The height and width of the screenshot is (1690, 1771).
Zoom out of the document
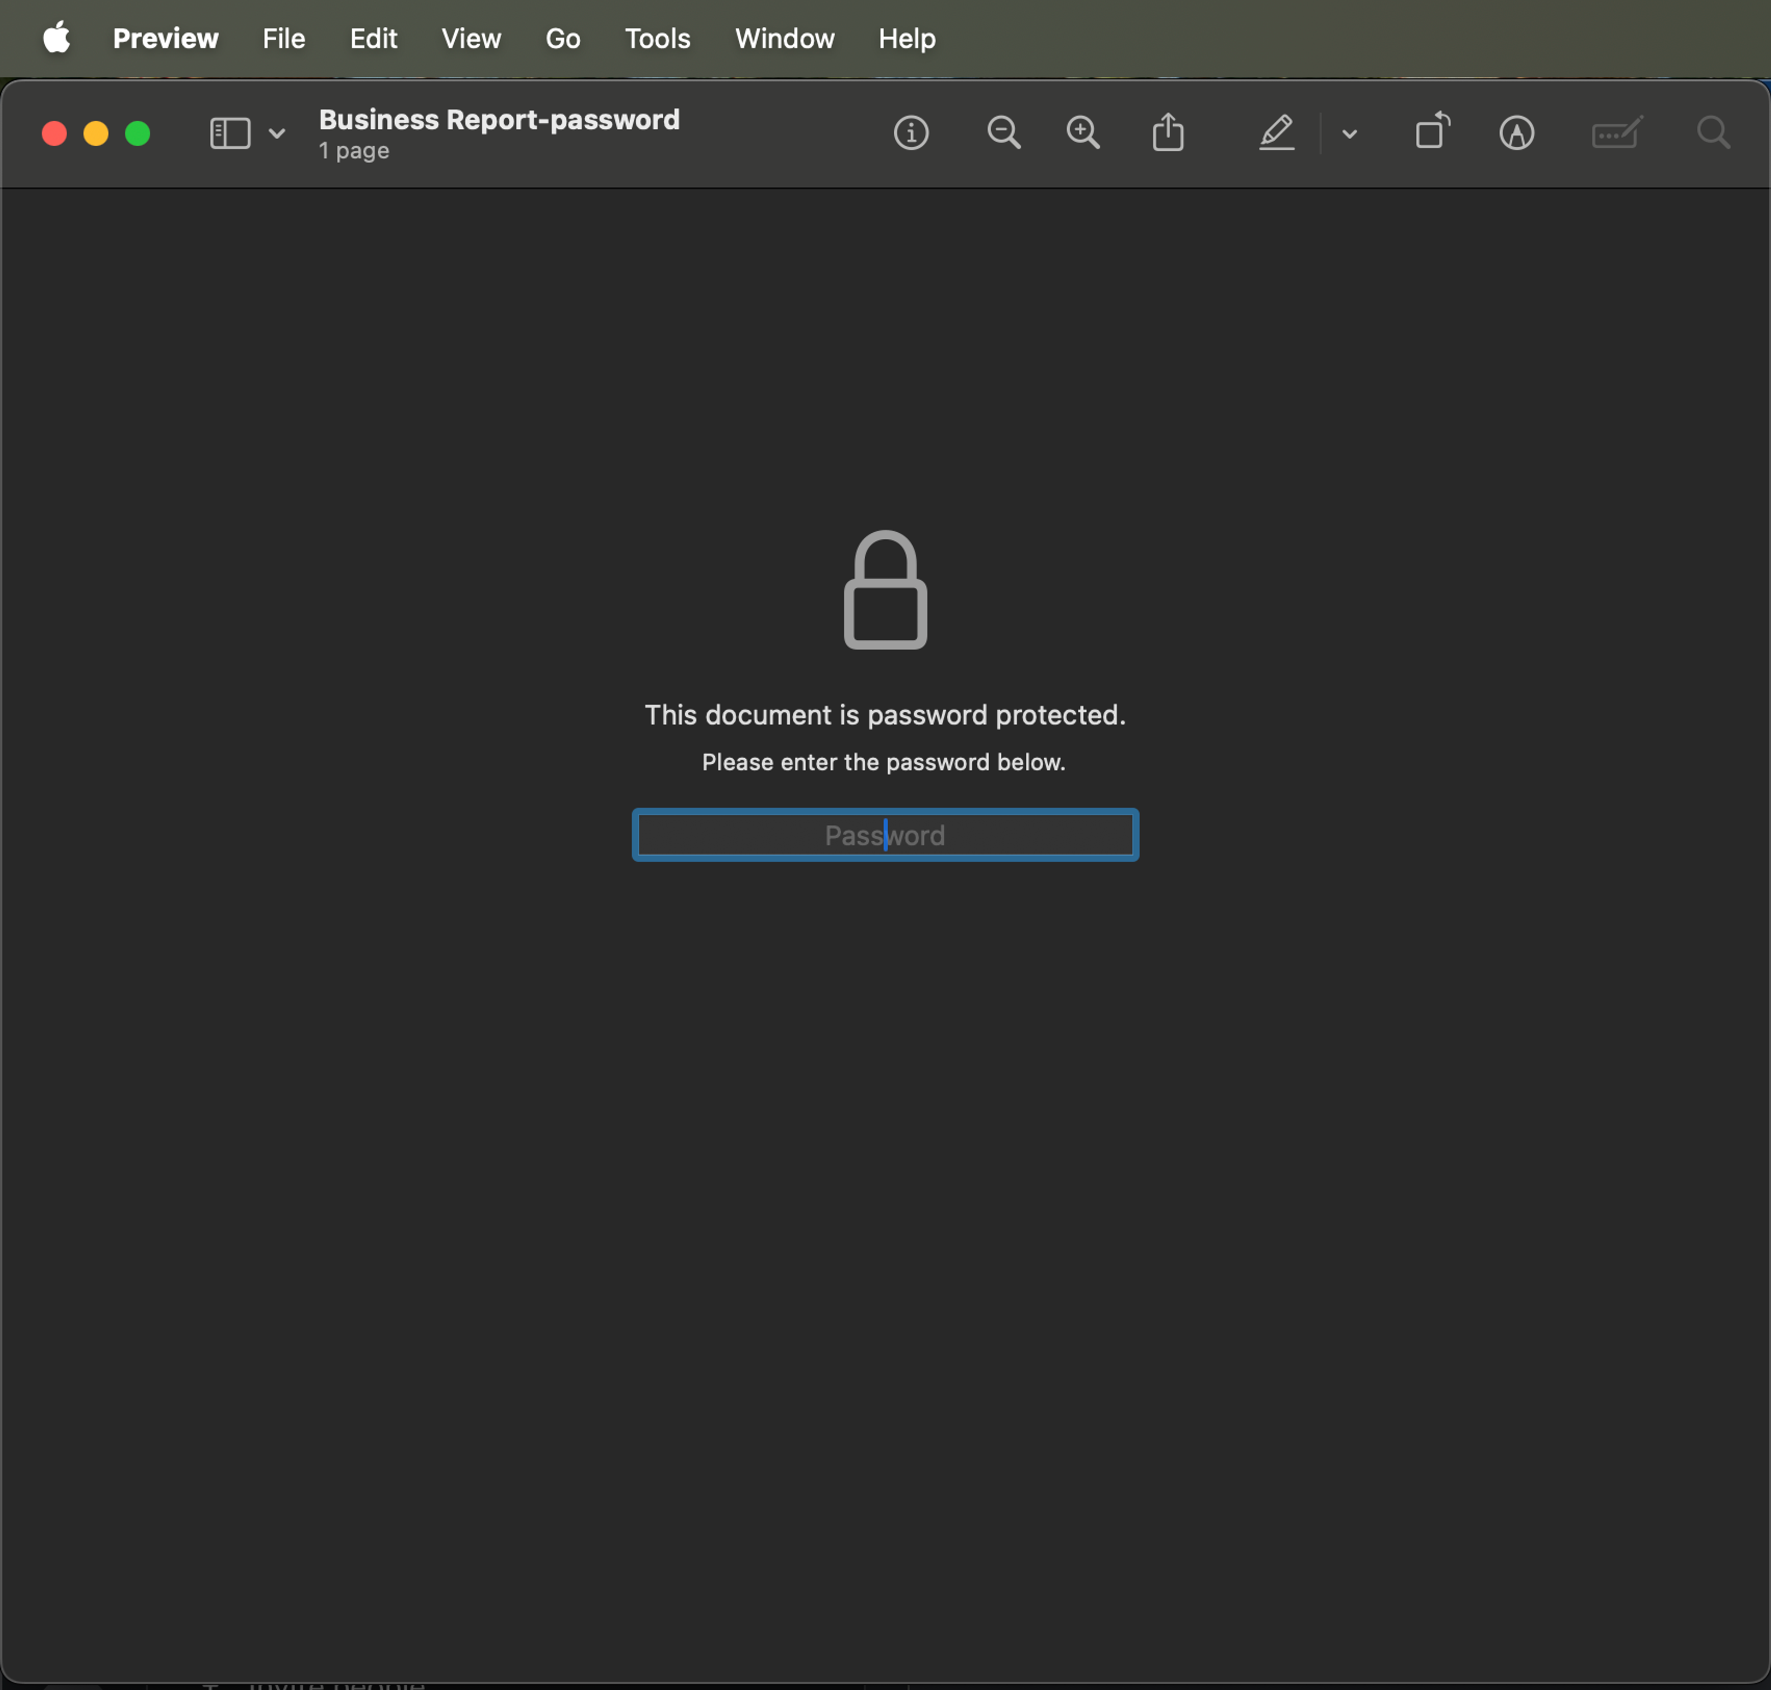pos(1004,133)
